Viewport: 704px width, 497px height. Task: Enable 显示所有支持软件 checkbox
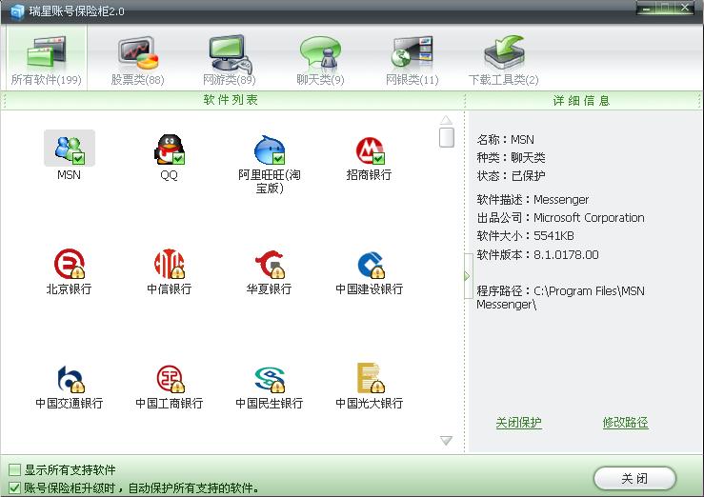(15, 469)
